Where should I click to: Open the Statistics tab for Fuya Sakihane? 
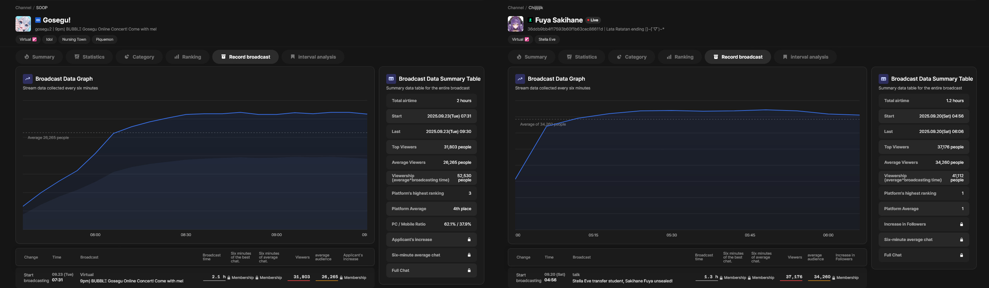[581, 57]
